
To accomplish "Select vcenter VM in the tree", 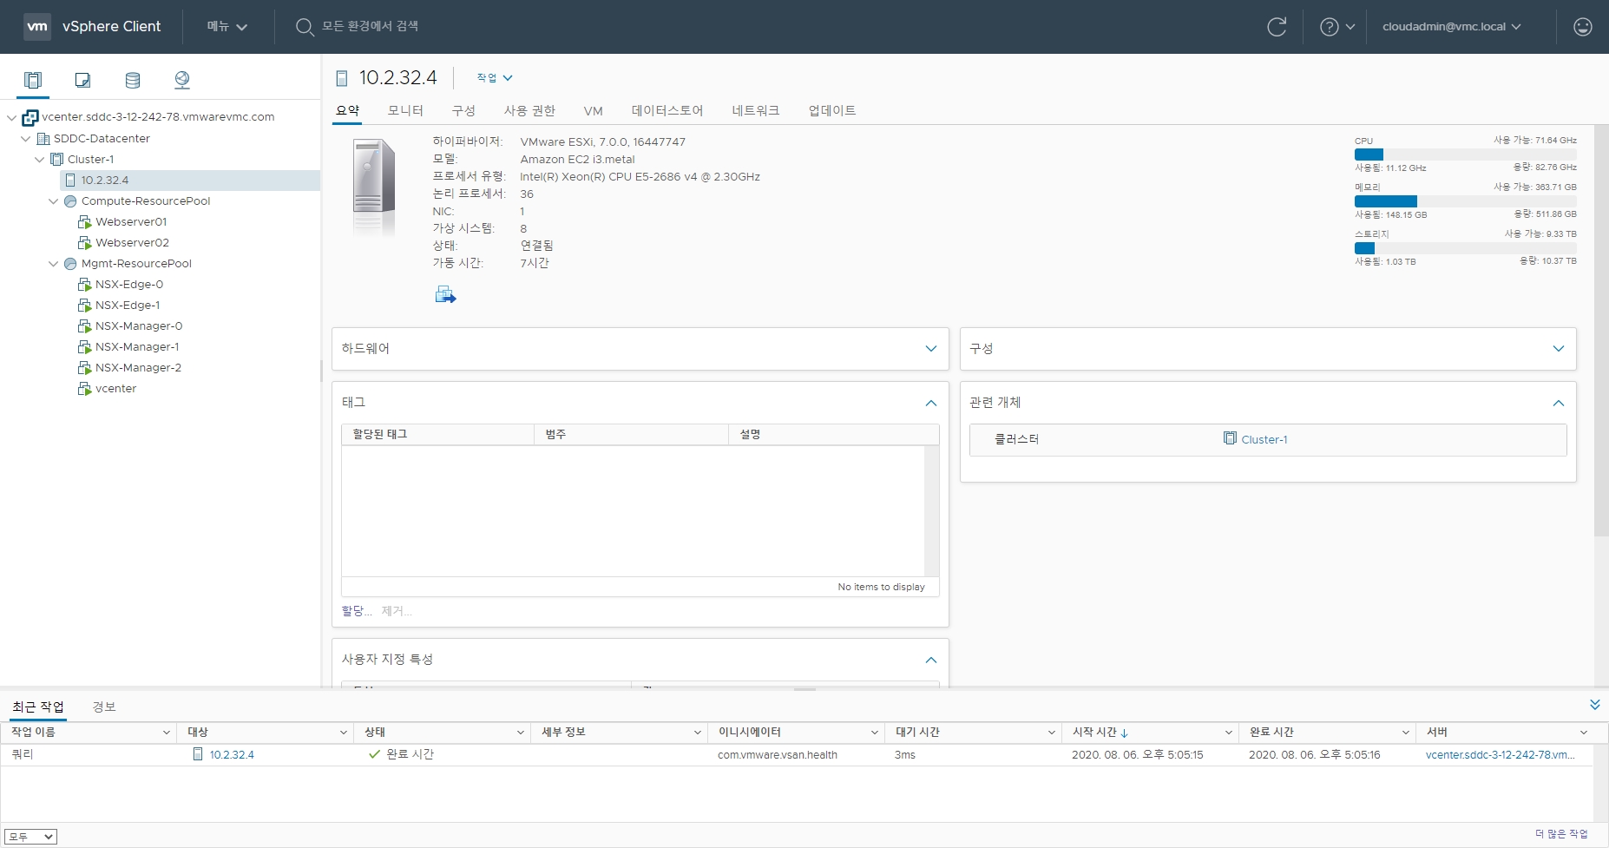I will pos(115,388).
